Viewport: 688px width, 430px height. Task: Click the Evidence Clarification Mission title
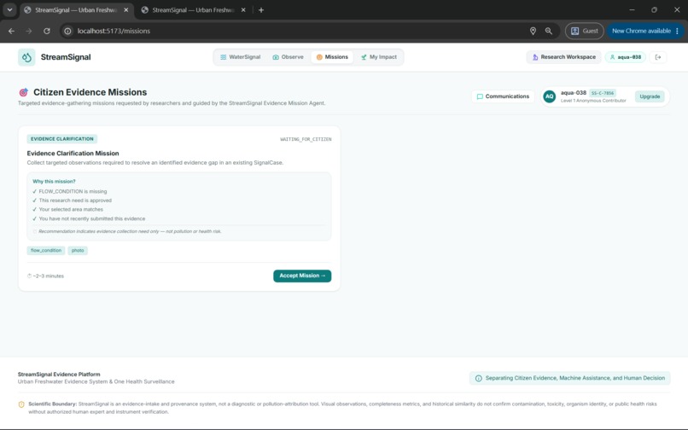[x=73, y=153]
